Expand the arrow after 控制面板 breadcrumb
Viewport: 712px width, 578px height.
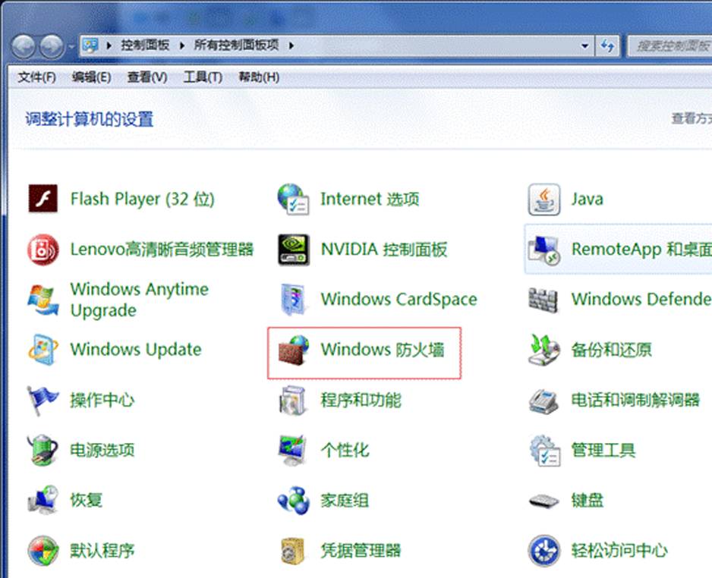182,46
